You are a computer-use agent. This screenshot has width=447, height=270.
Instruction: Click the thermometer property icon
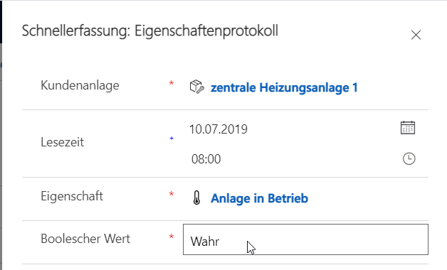point(196,198)
